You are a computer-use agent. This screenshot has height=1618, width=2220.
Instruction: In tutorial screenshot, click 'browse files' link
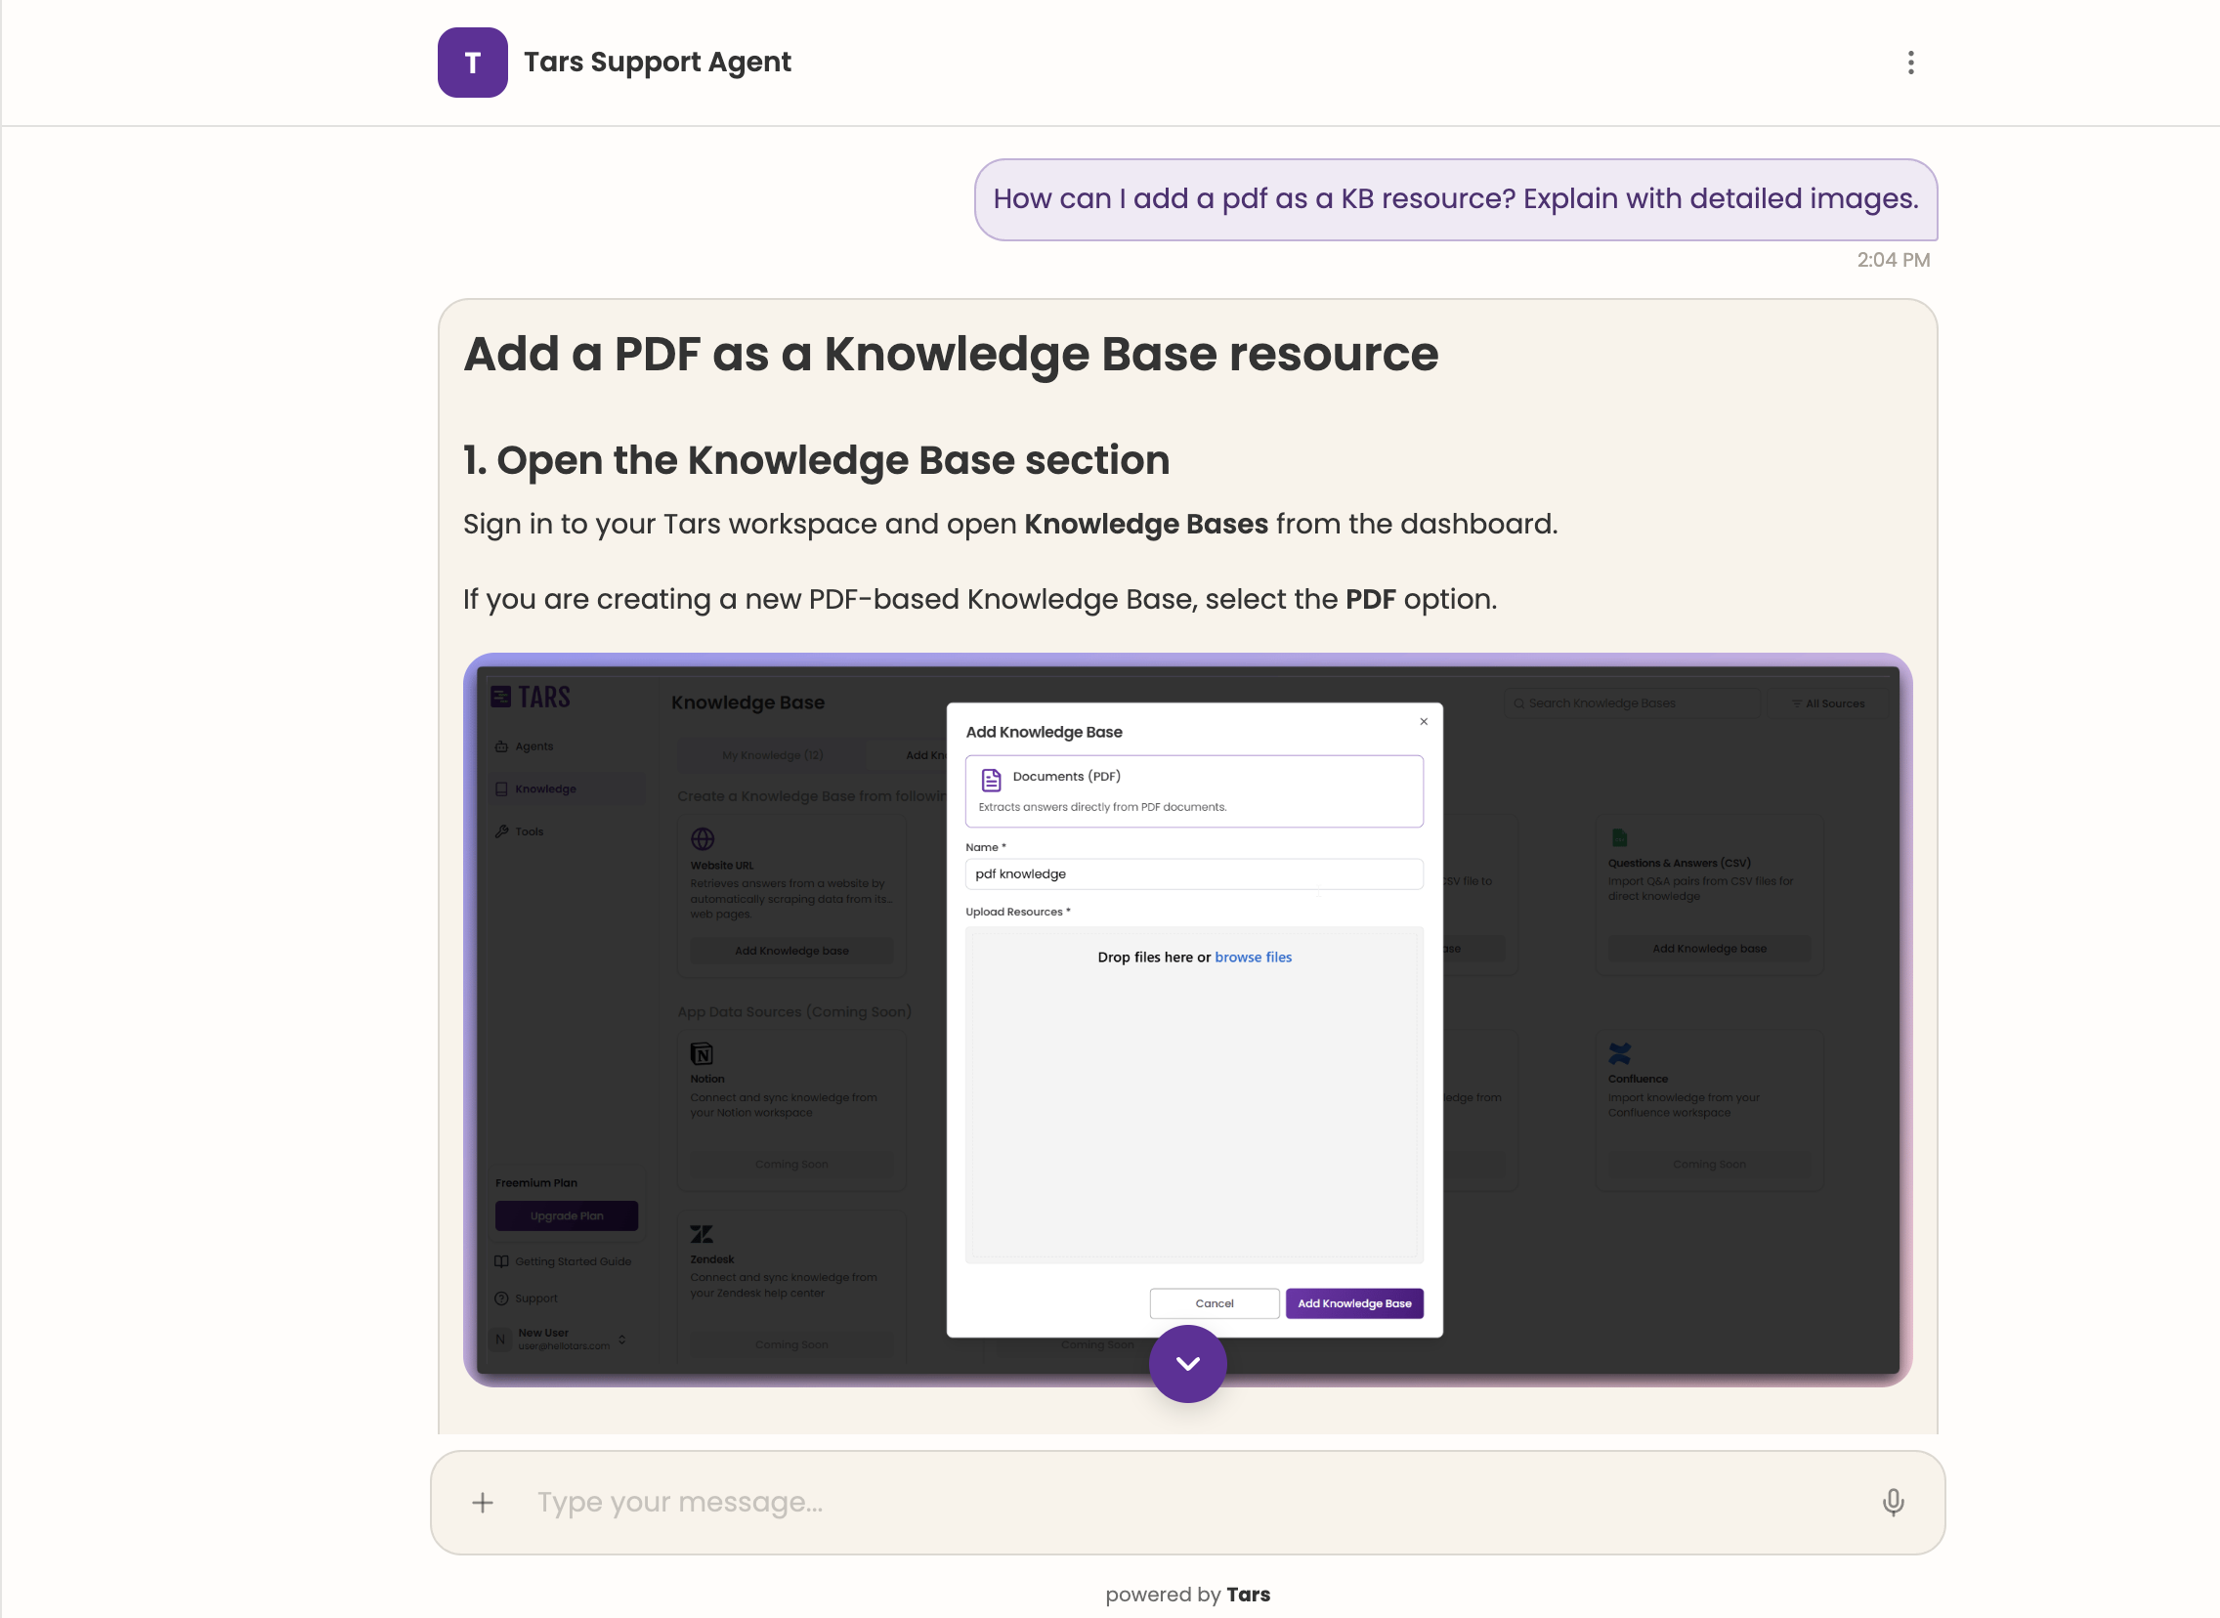[1253, 957]
